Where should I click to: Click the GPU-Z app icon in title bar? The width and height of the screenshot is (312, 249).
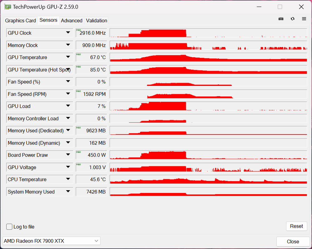tap(7, 7)
